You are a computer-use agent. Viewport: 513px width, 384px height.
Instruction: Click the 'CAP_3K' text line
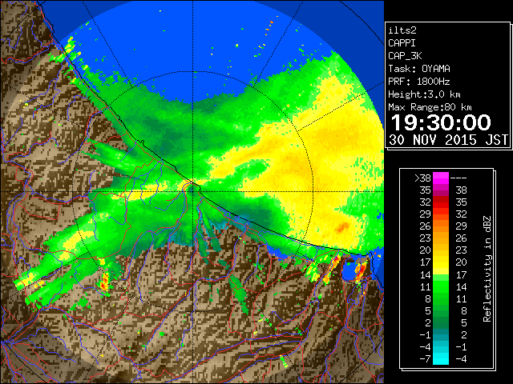tap(405, 56)
